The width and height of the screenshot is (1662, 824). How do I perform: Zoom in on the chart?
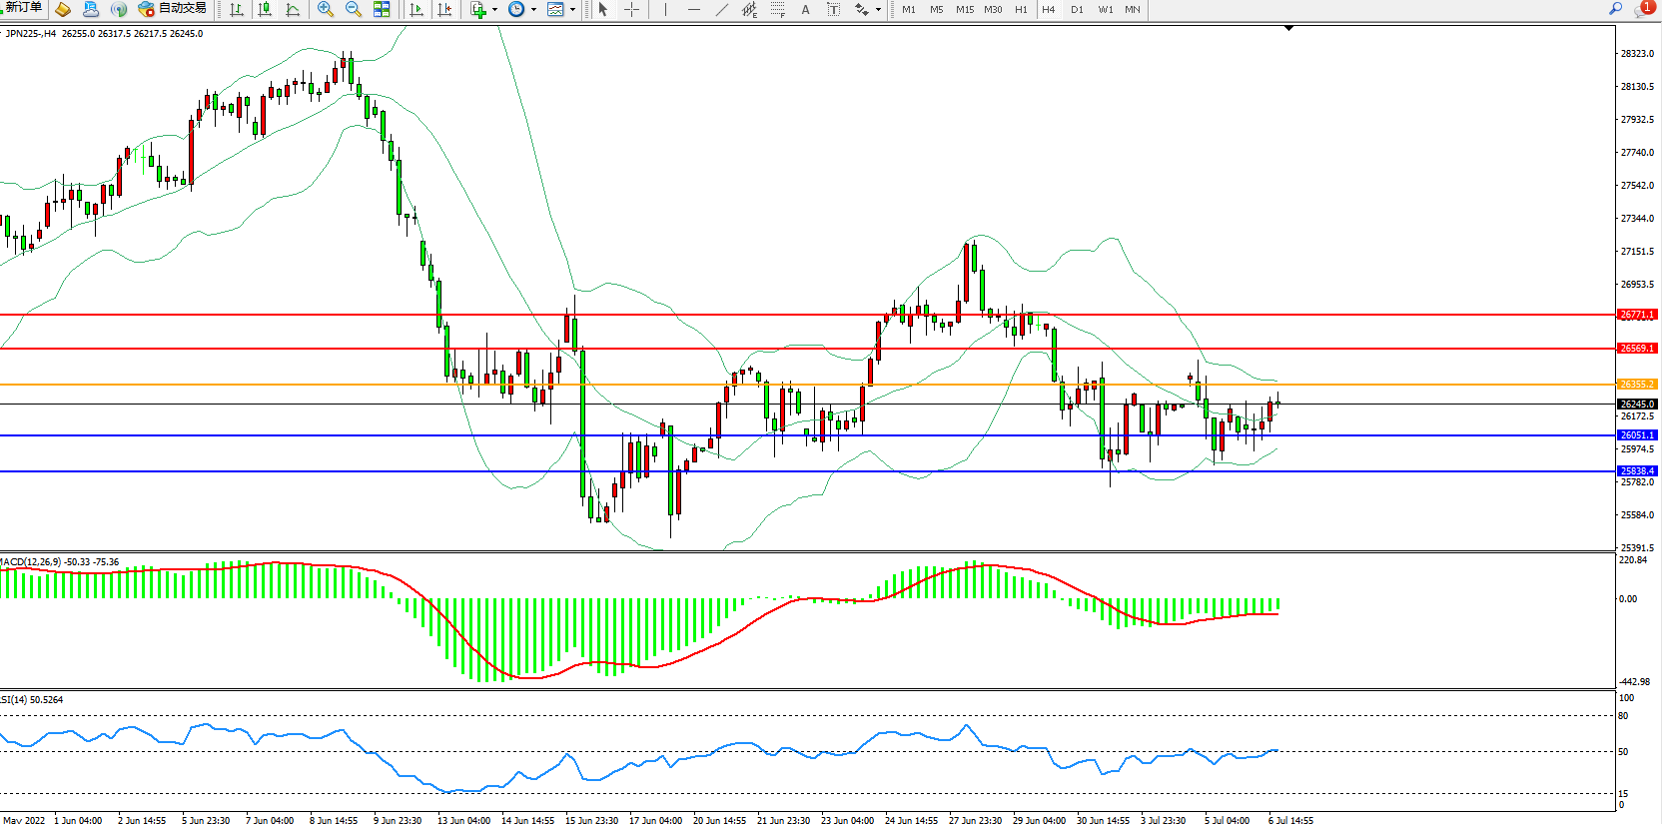(x=326, y=10)
